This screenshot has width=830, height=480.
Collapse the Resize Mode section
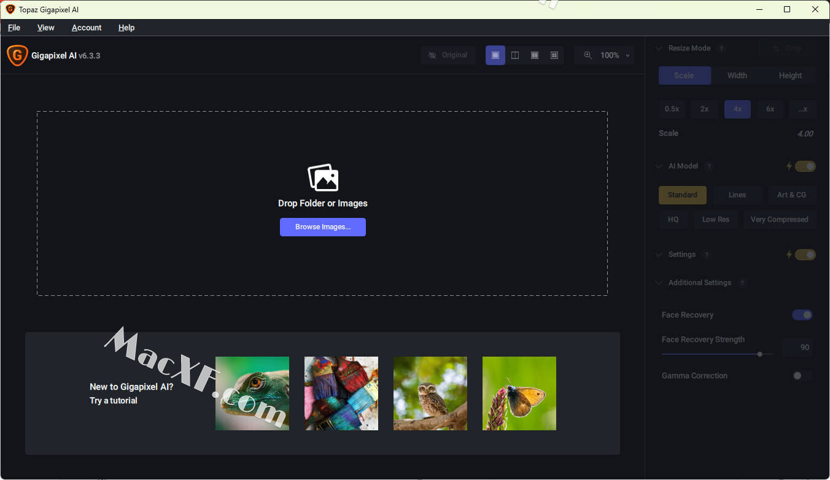(x=659, y=48)
